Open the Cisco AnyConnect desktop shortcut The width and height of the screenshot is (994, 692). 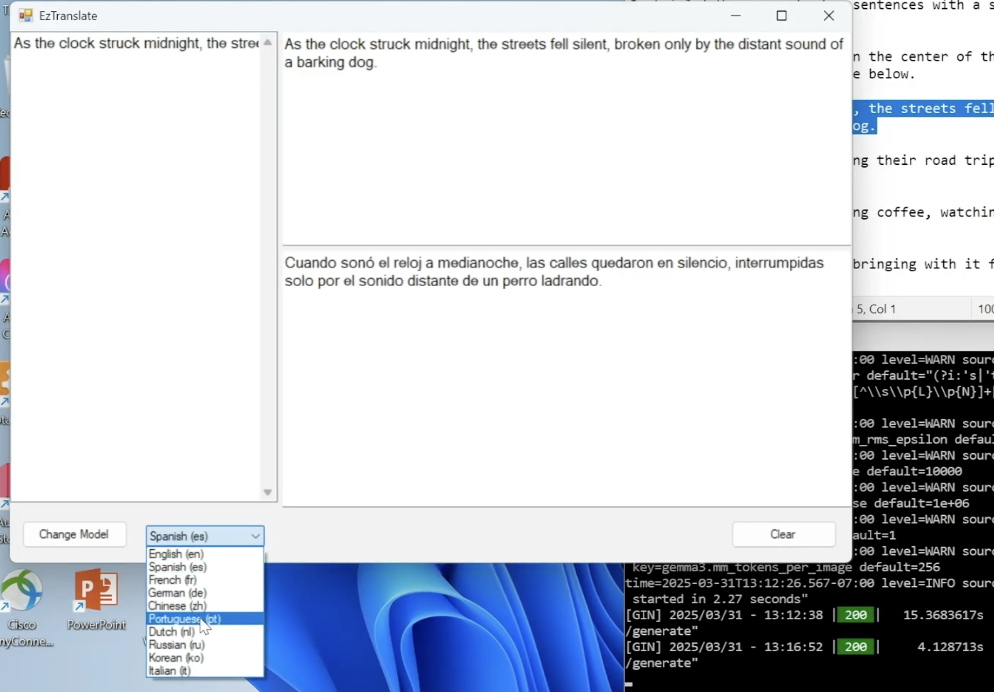click(x=22, y=591)
